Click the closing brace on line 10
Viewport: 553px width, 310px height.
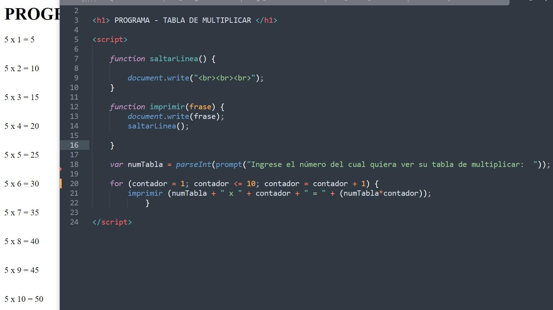[x=112, y=88]
